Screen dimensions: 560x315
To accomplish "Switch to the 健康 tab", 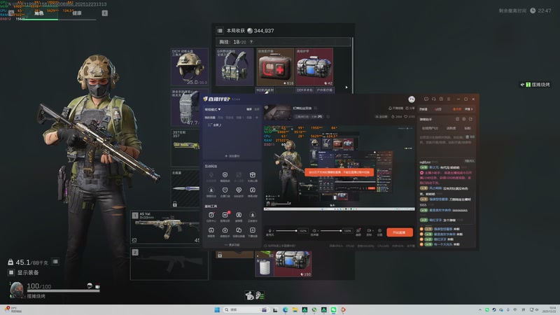I will click(77, 13).
